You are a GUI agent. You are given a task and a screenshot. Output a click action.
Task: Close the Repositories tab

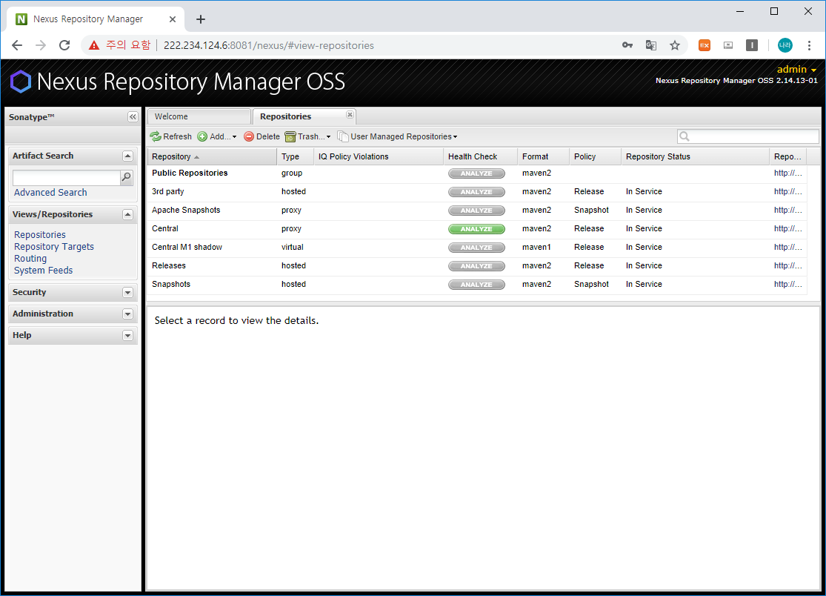[350, 114]
